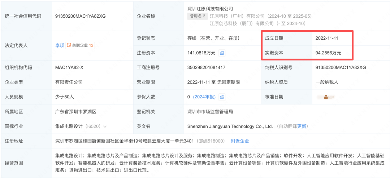This screenshot has height=178, width=390.
Task: Select business registration number 350298201081417
Action: coord(207,67)
